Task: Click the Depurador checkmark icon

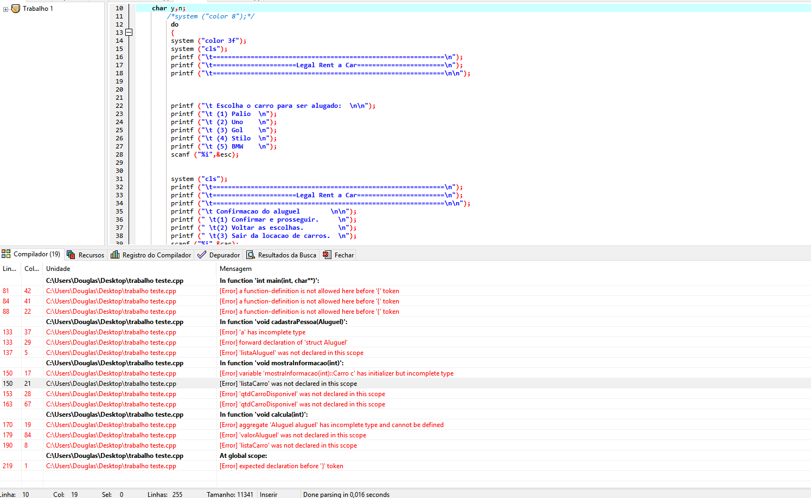Action: [202, 255]
